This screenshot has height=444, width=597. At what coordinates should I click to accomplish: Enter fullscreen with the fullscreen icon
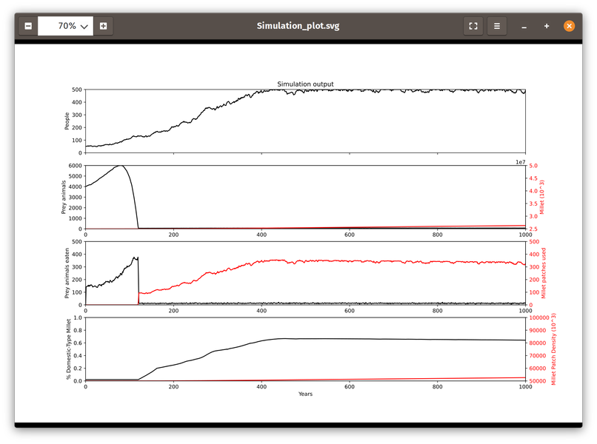pyautogui.click(x=473, y=25)
